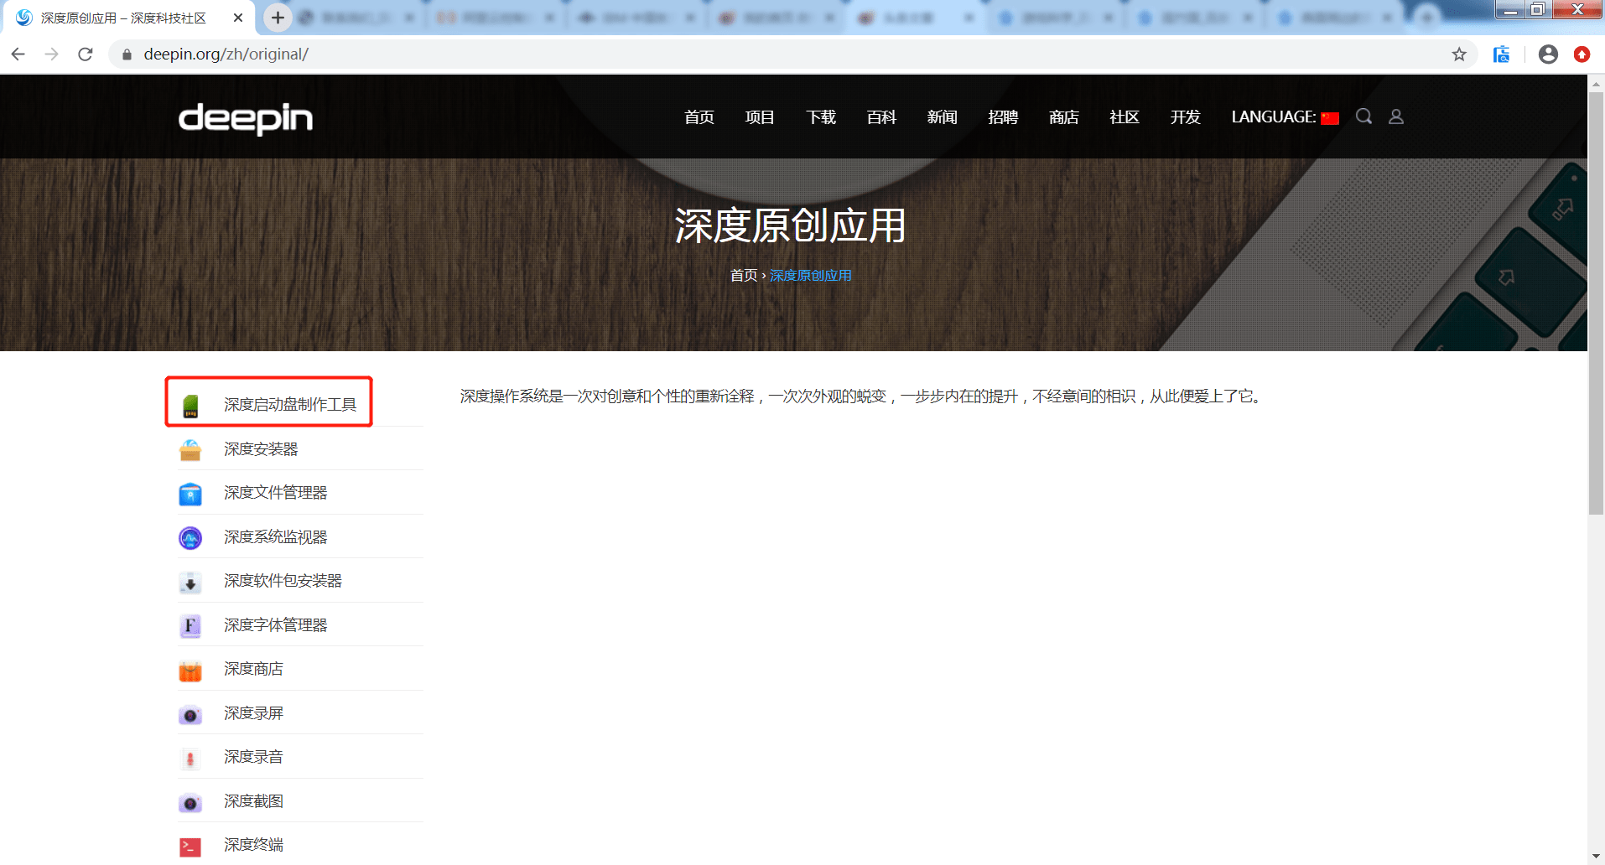Click the deepin logo

[246, 118]
